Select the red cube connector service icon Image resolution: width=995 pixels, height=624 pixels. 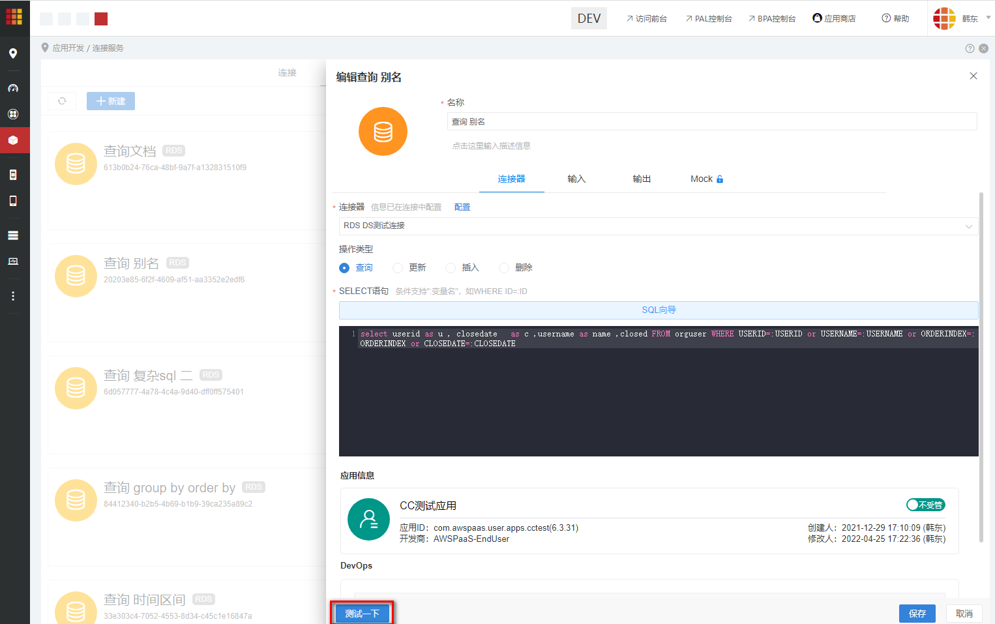pos(14,140)
